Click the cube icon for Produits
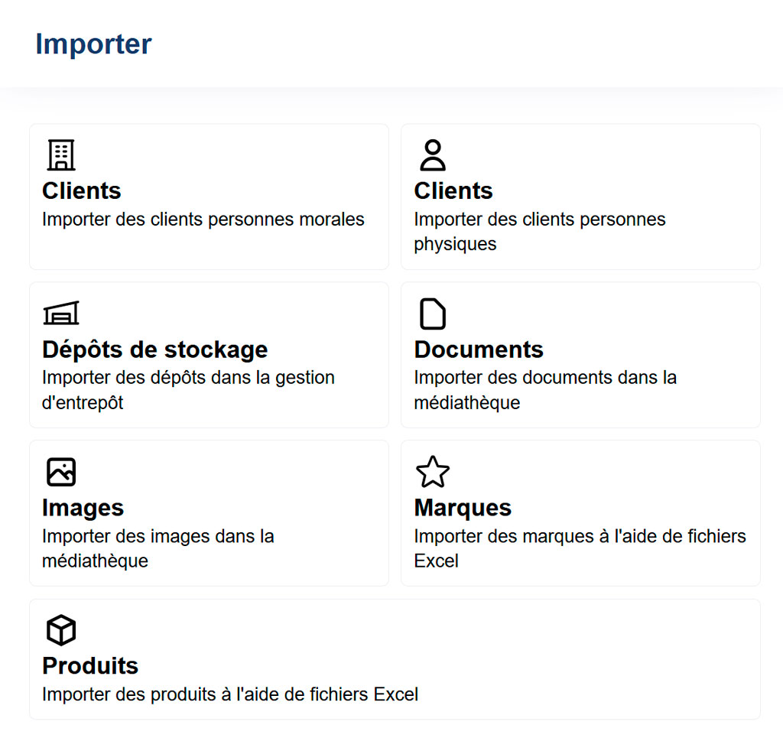 [61, 630]
